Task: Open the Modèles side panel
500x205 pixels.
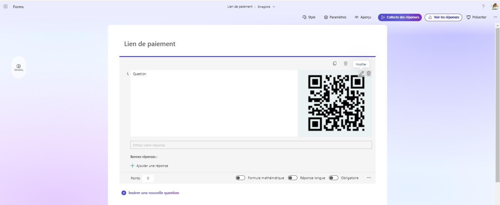Action: [19, 67]
